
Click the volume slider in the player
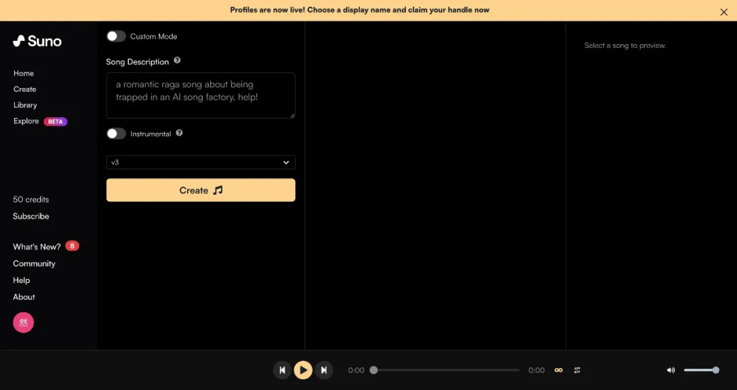(699, 370)
